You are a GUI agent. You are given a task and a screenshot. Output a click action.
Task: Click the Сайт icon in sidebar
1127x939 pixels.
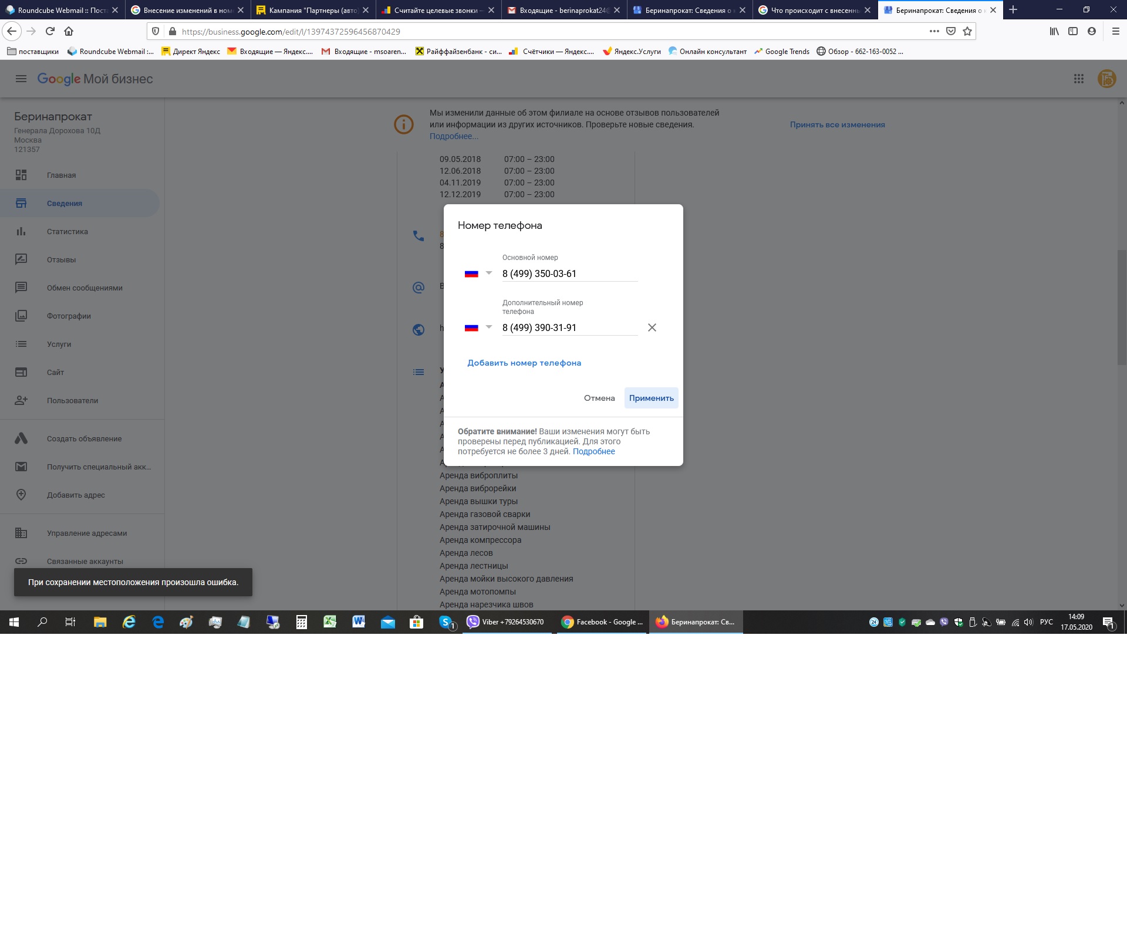21,372
